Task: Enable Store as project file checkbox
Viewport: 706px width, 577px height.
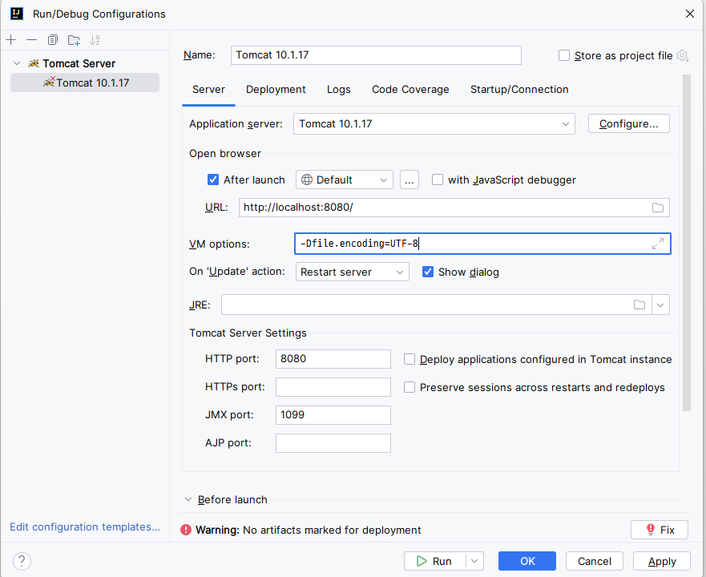Action: [x=563, y=55]
